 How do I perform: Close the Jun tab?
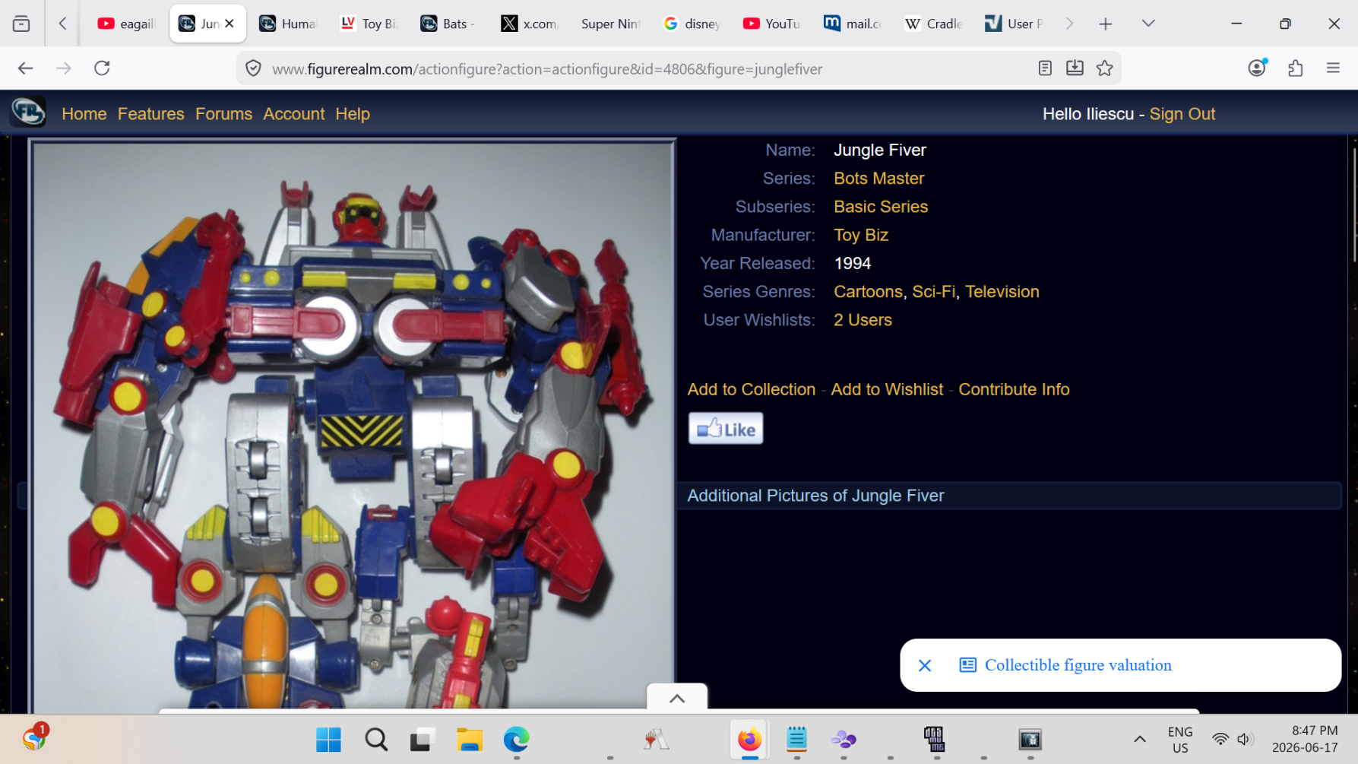pos(229,24)
